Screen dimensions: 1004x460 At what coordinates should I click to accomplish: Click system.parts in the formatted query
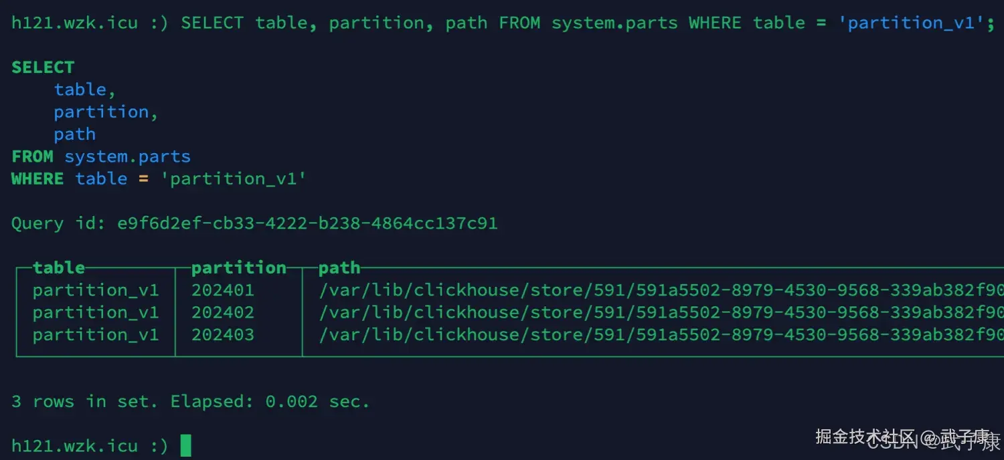[127, 156]
